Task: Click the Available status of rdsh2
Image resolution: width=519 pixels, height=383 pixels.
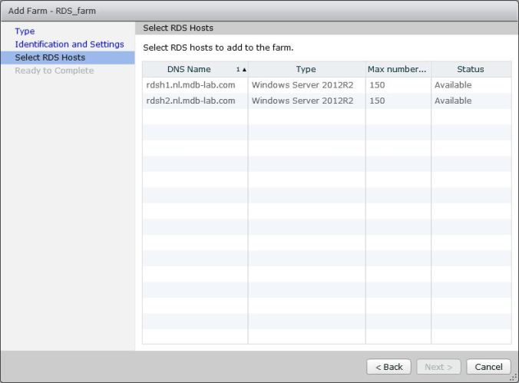Action: [453, 101]
